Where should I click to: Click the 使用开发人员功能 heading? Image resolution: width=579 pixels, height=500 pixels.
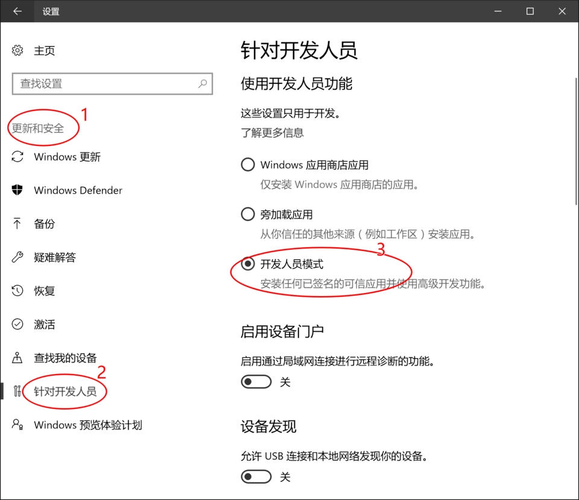297,83
